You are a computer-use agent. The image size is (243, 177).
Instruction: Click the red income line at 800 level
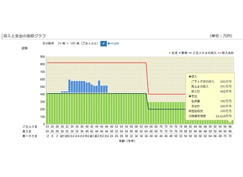(x=97, y=63)
